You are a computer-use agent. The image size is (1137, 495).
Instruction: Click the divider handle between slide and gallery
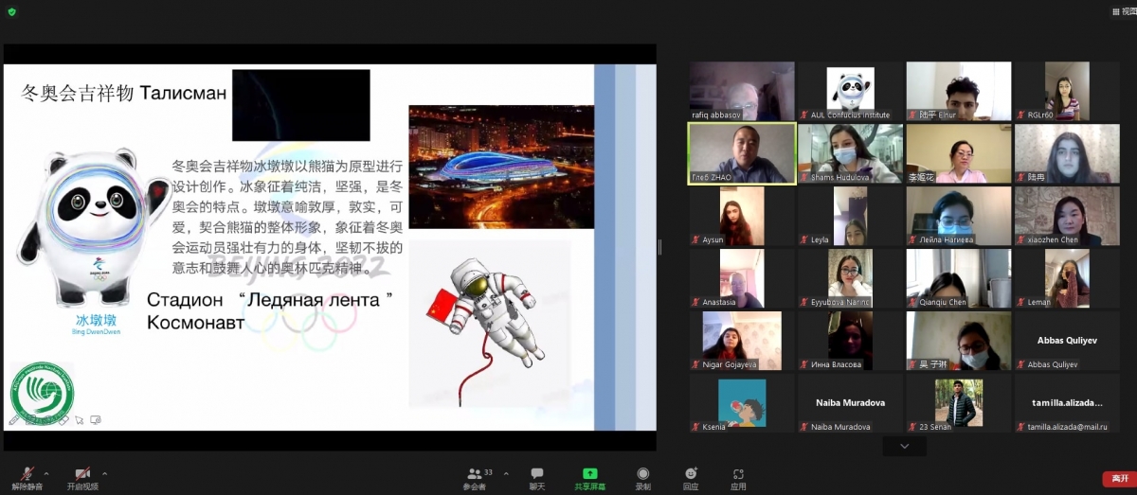pyautogui.click(x=660, y=247)
